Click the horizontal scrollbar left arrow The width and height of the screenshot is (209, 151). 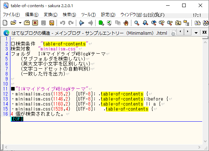6,147
